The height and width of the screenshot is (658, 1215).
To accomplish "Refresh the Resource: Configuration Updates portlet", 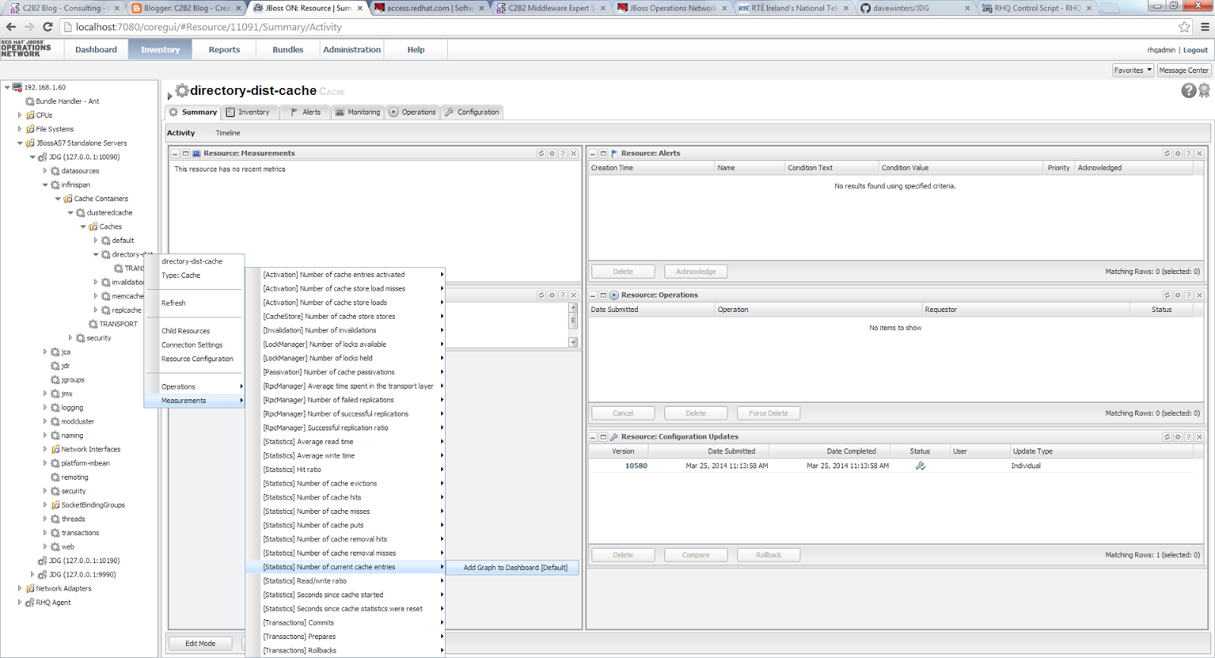I will 1167,437.
